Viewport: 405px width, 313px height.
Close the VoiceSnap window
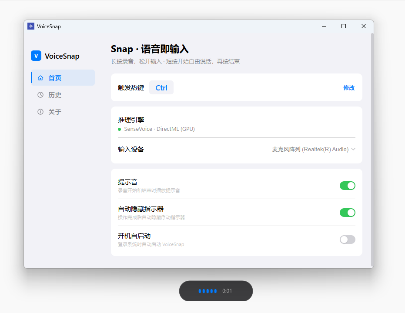point(363,26)
